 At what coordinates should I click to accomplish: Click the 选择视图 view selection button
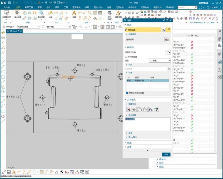click(166, 39)
